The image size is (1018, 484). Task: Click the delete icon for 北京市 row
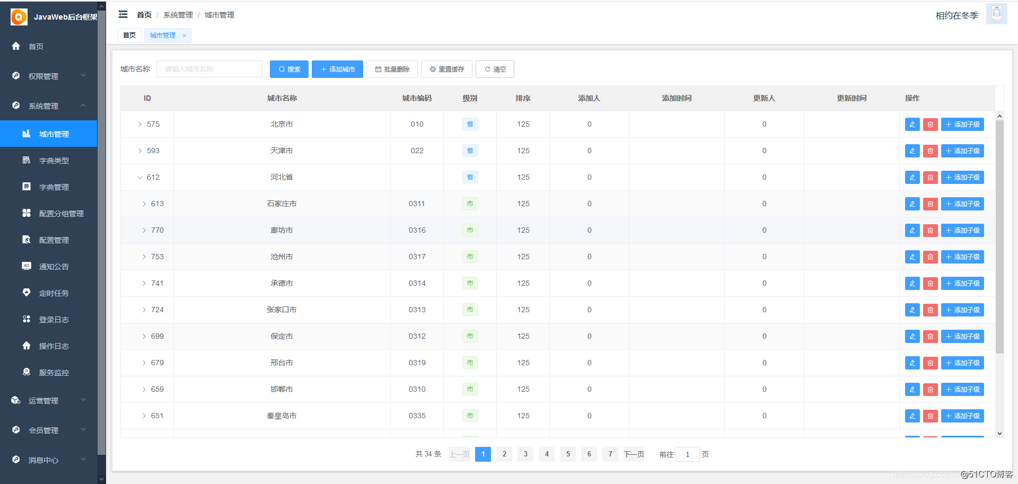930,125
